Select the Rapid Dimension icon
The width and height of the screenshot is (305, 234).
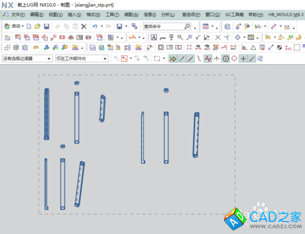tap(132, 37)
